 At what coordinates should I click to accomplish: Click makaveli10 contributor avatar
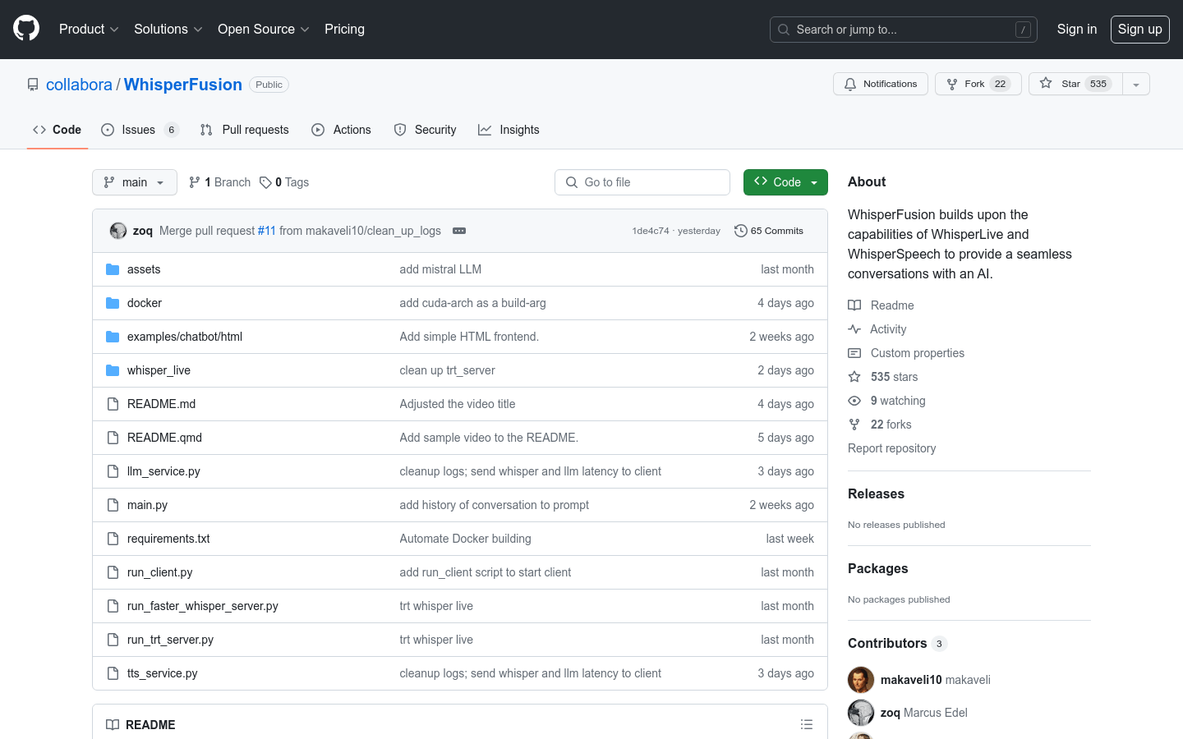(x=861, y=680)
